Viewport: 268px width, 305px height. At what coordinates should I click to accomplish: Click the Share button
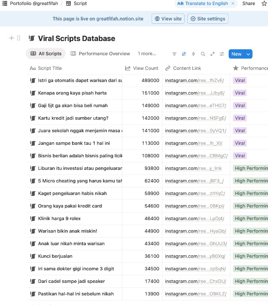(248, 3)
